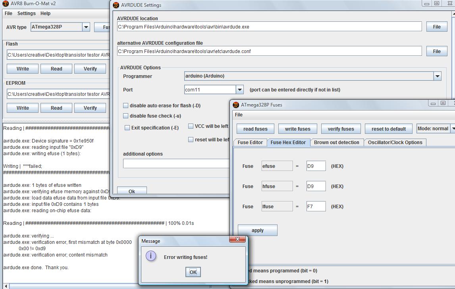
Task: Click File button for alternative configuration file
Action: point(436,51)
